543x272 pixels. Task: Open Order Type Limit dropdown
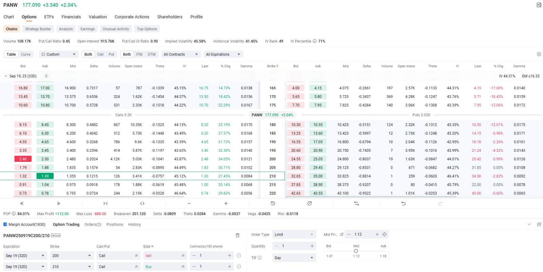[x=294, y=234]
